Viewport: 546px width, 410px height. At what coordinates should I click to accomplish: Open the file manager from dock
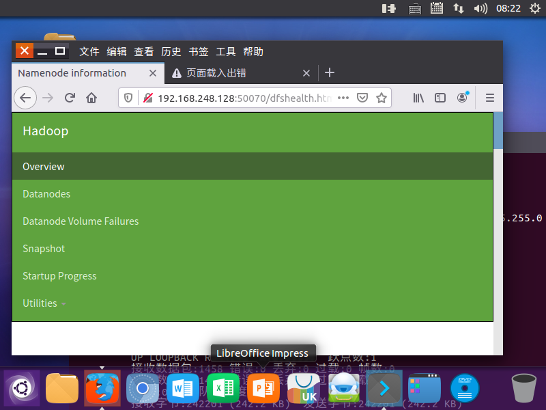62,387
